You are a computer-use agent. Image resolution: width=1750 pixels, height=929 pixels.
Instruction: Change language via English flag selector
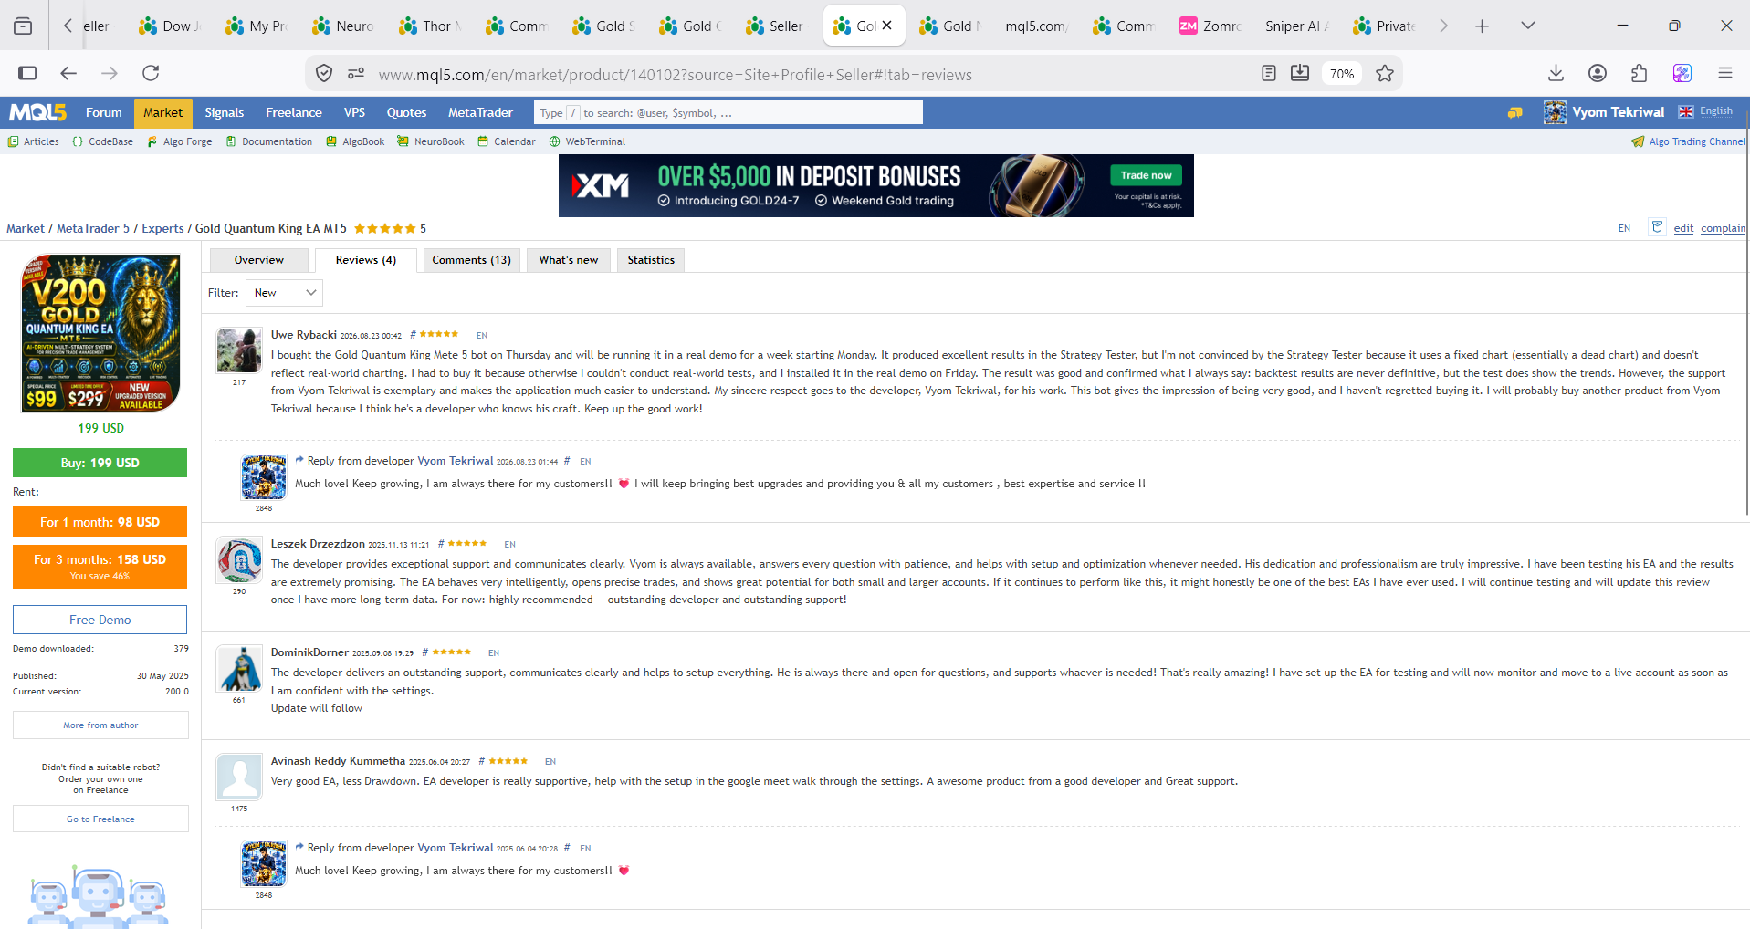tap(1705, 111)
